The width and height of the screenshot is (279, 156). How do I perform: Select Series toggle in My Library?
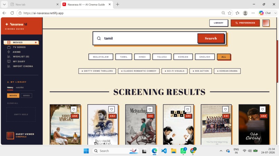(26, 96)
